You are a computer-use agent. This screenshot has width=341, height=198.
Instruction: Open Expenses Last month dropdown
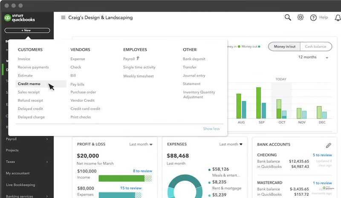point(231,144)
